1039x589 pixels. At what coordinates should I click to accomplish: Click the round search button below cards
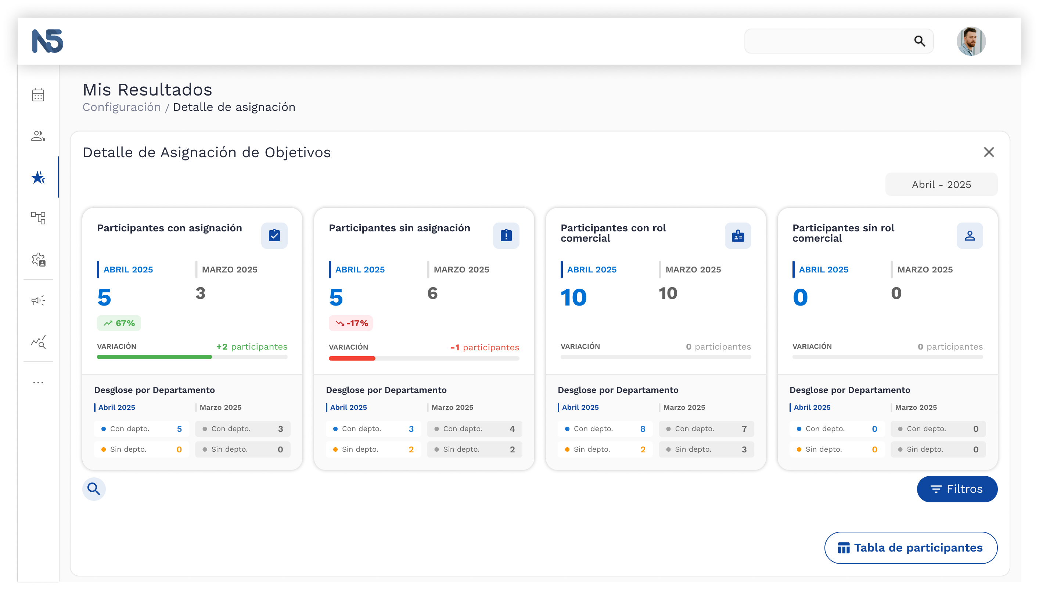click(94, 489)
